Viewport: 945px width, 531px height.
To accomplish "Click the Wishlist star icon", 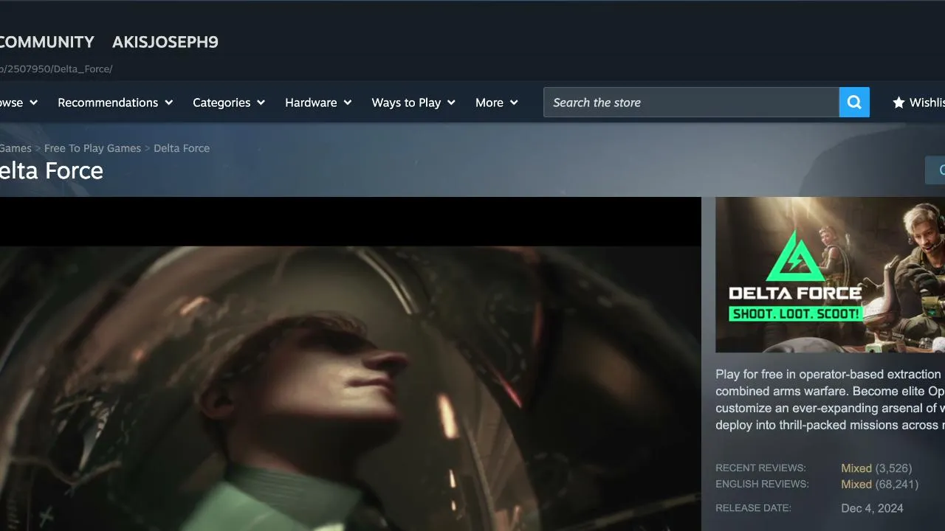I will 898,103.
